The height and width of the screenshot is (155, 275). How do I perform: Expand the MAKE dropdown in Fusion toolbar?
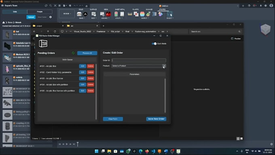click(82, 18)
